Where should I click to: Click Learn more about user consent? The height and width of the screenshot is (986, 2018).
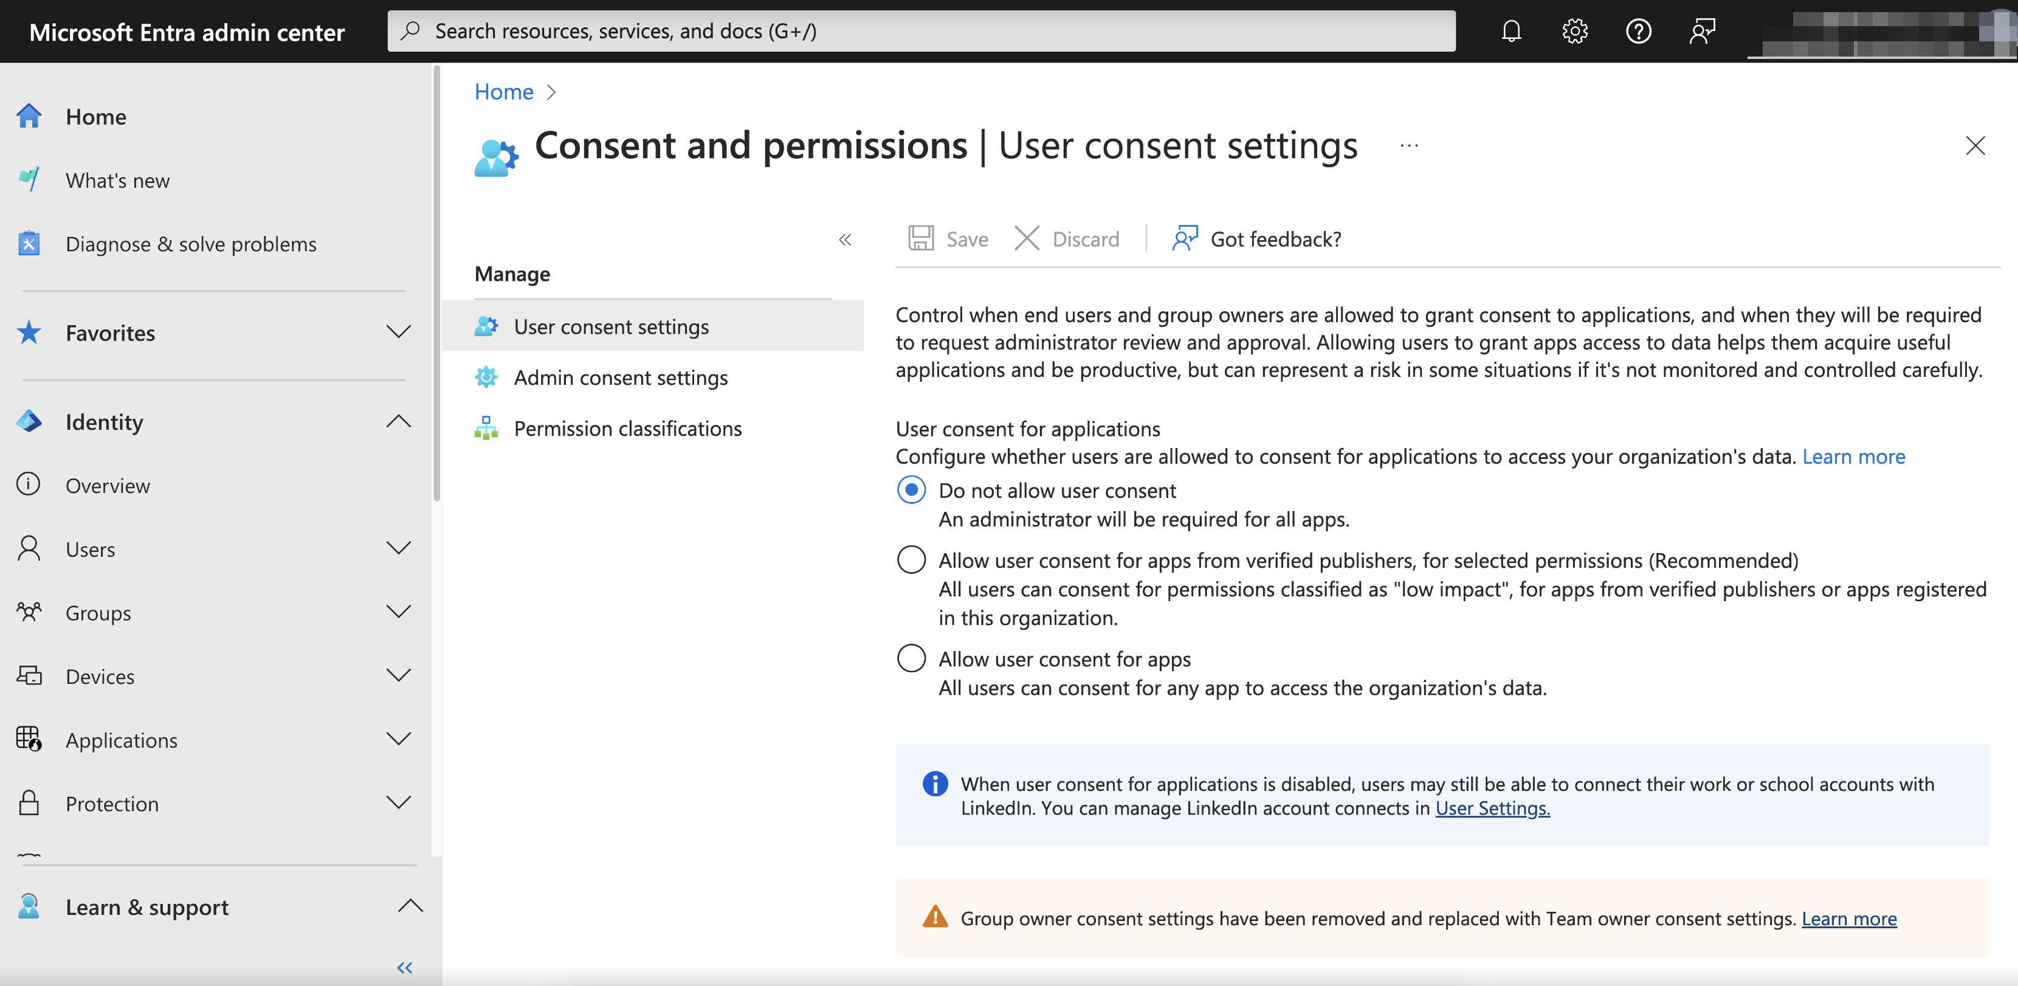coord(1853,457)
